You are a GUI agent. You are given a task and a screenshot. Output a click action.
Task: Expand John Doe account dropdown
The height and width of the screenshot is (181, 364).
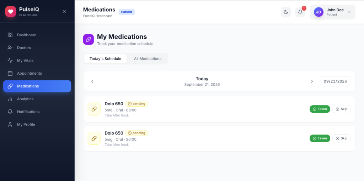click(x=332, y=12)
